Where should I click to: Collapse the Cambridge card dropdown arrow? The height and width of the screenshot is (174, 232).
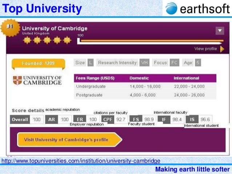(x=220, y=31)
